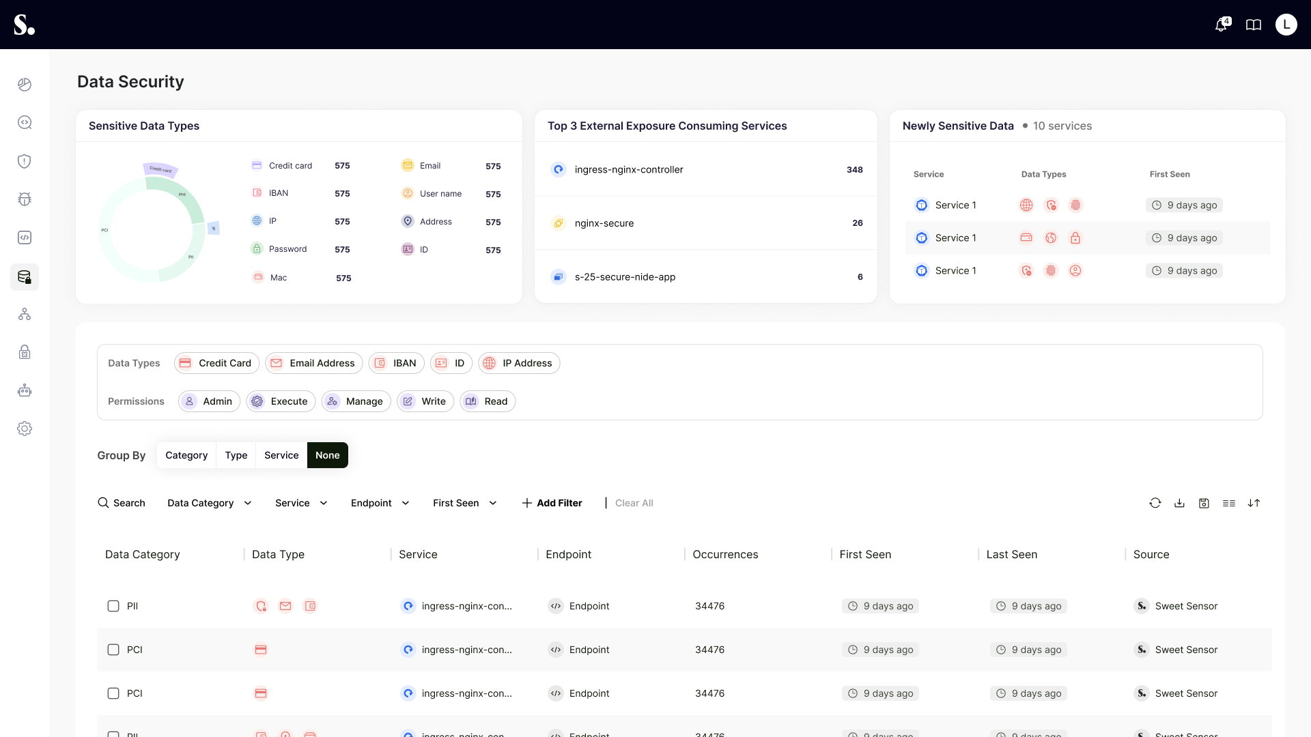This screenshot has height=737, width=1311.
Task: Toggle IBAN data type filter
Action: [397, 363]
